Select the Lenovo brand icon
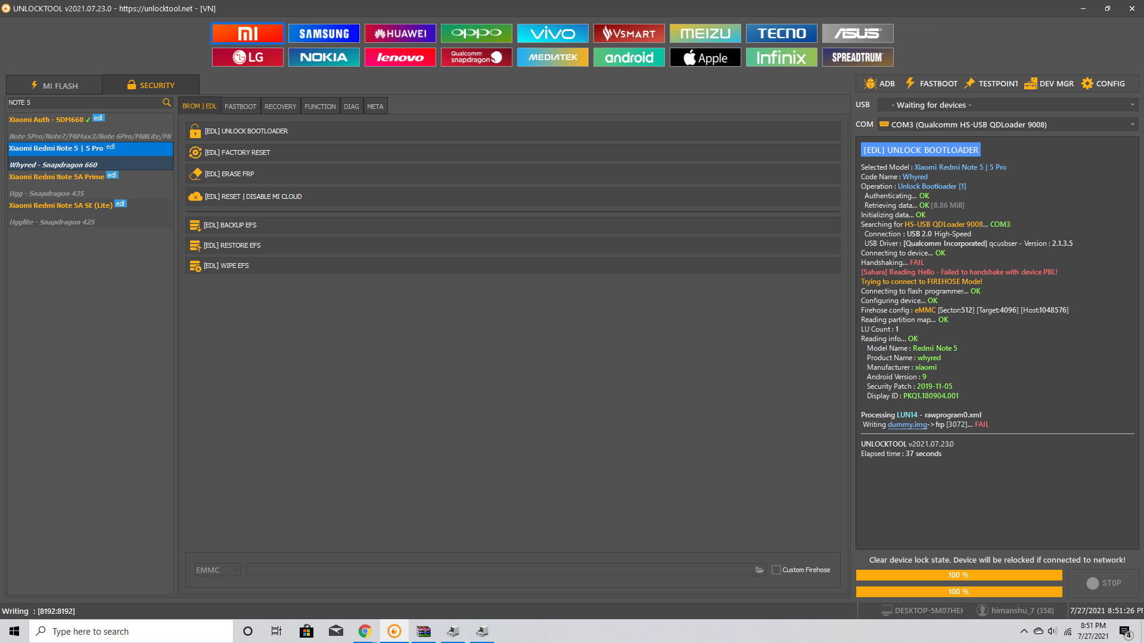This screenshot has width=1144, height=643. point(400,57)
